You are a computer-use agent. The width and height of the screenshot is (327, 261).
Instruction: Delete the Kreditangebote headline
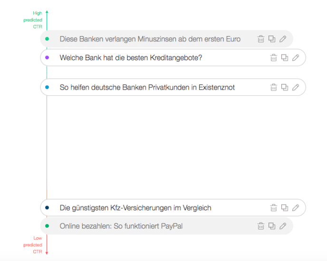(274, 58)
